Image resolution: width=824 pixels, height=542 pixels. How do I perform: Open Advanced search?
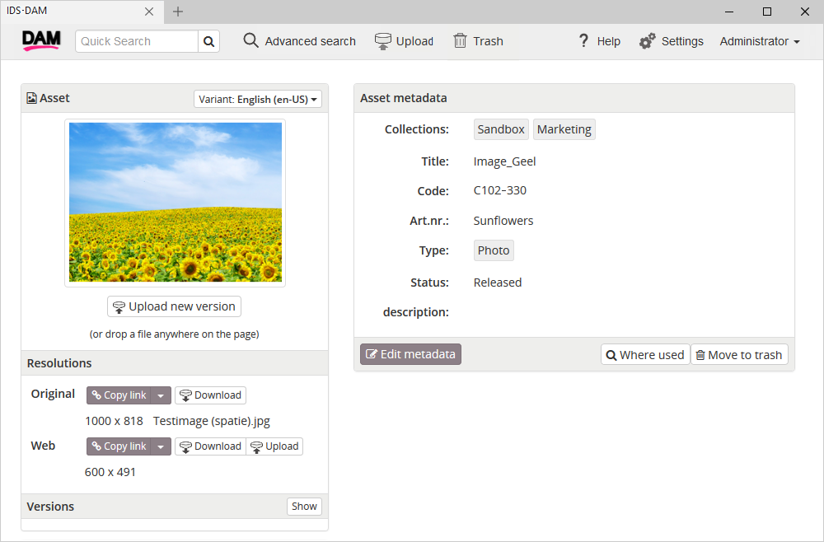click(x=300, y=41)
